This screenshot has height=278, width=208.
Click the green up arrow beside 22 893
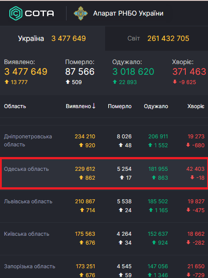(x=115, y=82)
